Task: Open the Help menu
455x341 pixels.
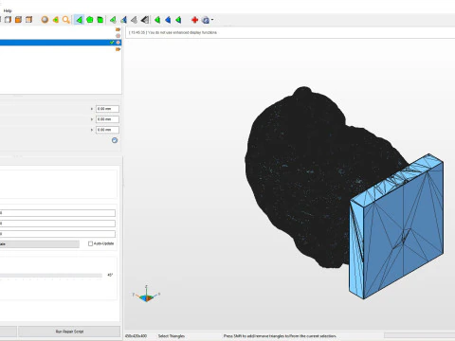Action: coord(8,10)
